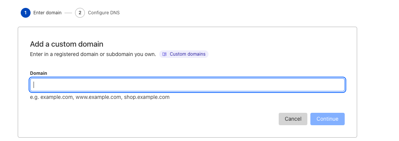Click the Continue button
This screenshot has width=399, height=141.
pyautogui.click(x=327, y=119)
